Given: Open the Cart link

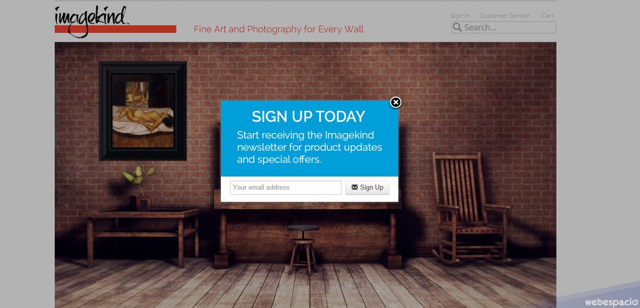Looking at the screenshot, I should point(547,16).
